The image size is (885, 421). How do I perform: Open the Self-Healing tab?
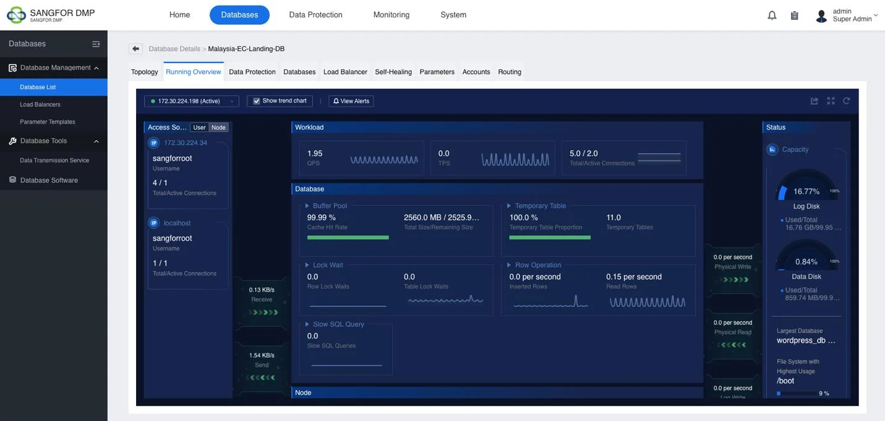(393, 72)
